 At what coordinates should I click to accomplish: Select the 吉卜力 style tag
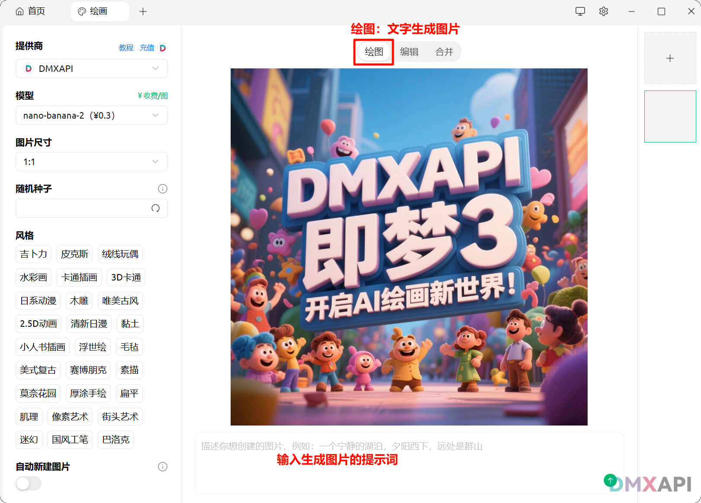click(33, 254)
